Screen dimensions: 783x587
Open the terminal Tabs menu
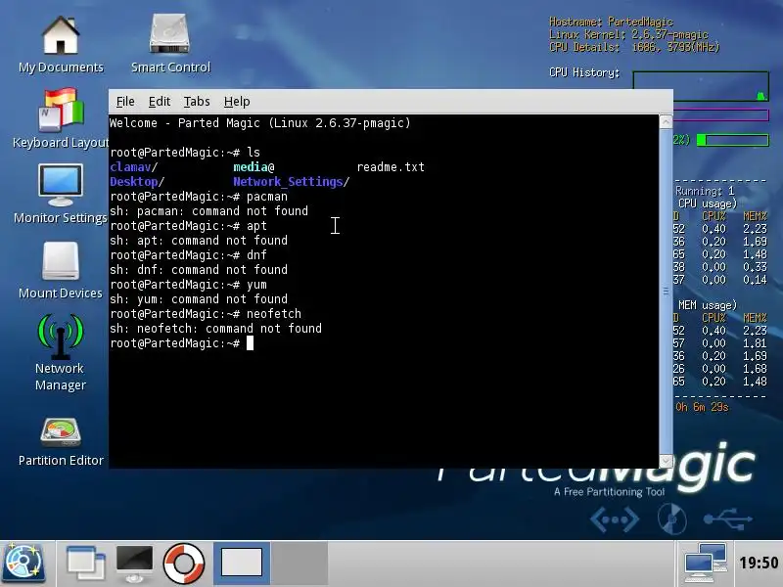(197, 102)
